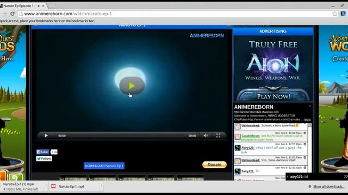Click Fairy121's avatar on the link message

pos(238,148)
